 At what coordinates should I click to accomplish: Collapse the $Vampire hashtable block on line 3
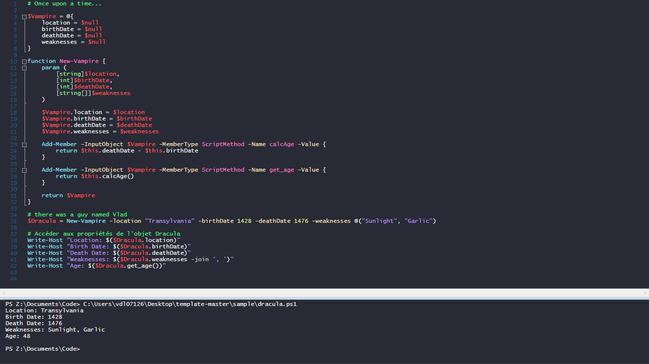coord(24,16)
